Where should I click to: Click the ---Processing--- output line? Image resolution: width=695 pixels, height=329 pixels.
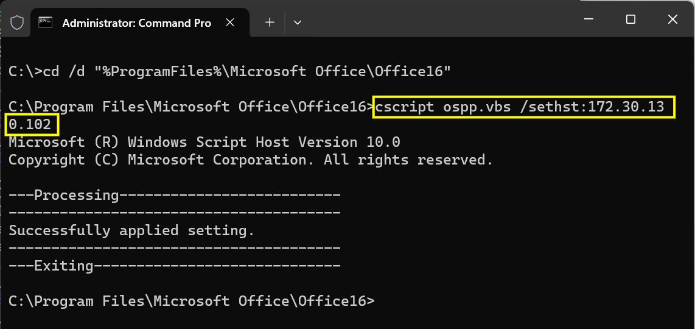175,196
